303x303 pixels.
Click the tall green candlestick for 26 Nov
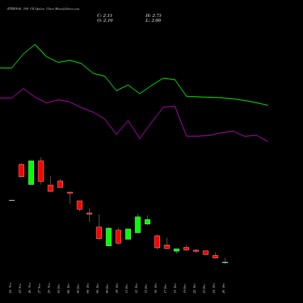(31, 173)
